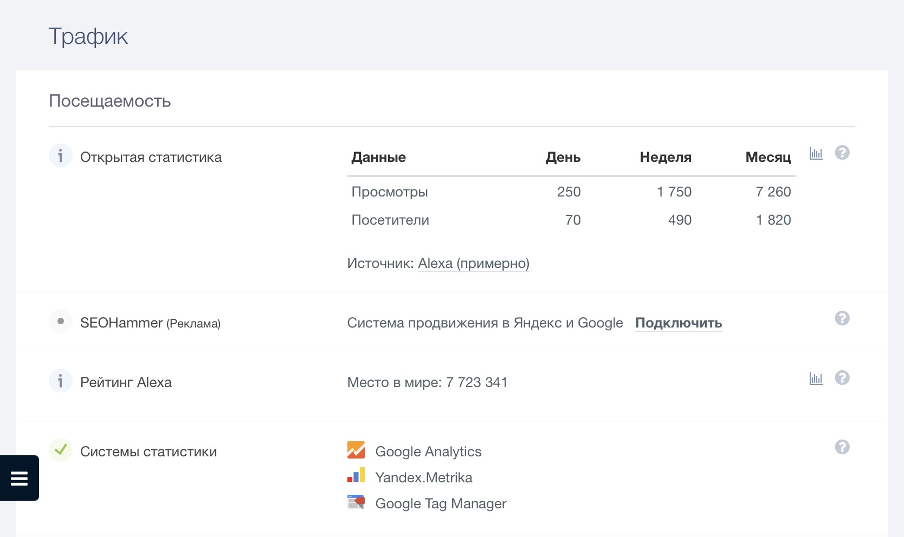Click weekly visitors value 490
The image size is (904, 537).
coord(680,220)
